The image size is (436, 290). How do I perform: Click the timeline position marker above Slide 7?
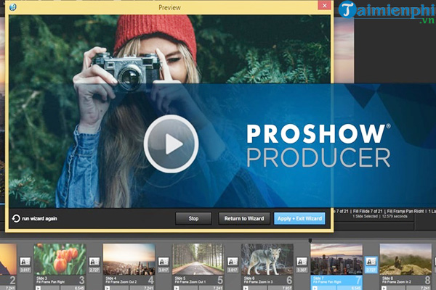click(310, 240)
